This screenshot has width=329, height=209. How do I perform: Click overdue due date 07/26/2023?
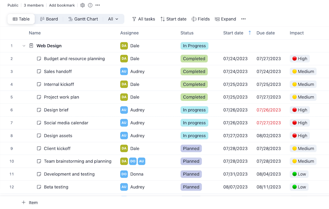[x=269, y=110]
